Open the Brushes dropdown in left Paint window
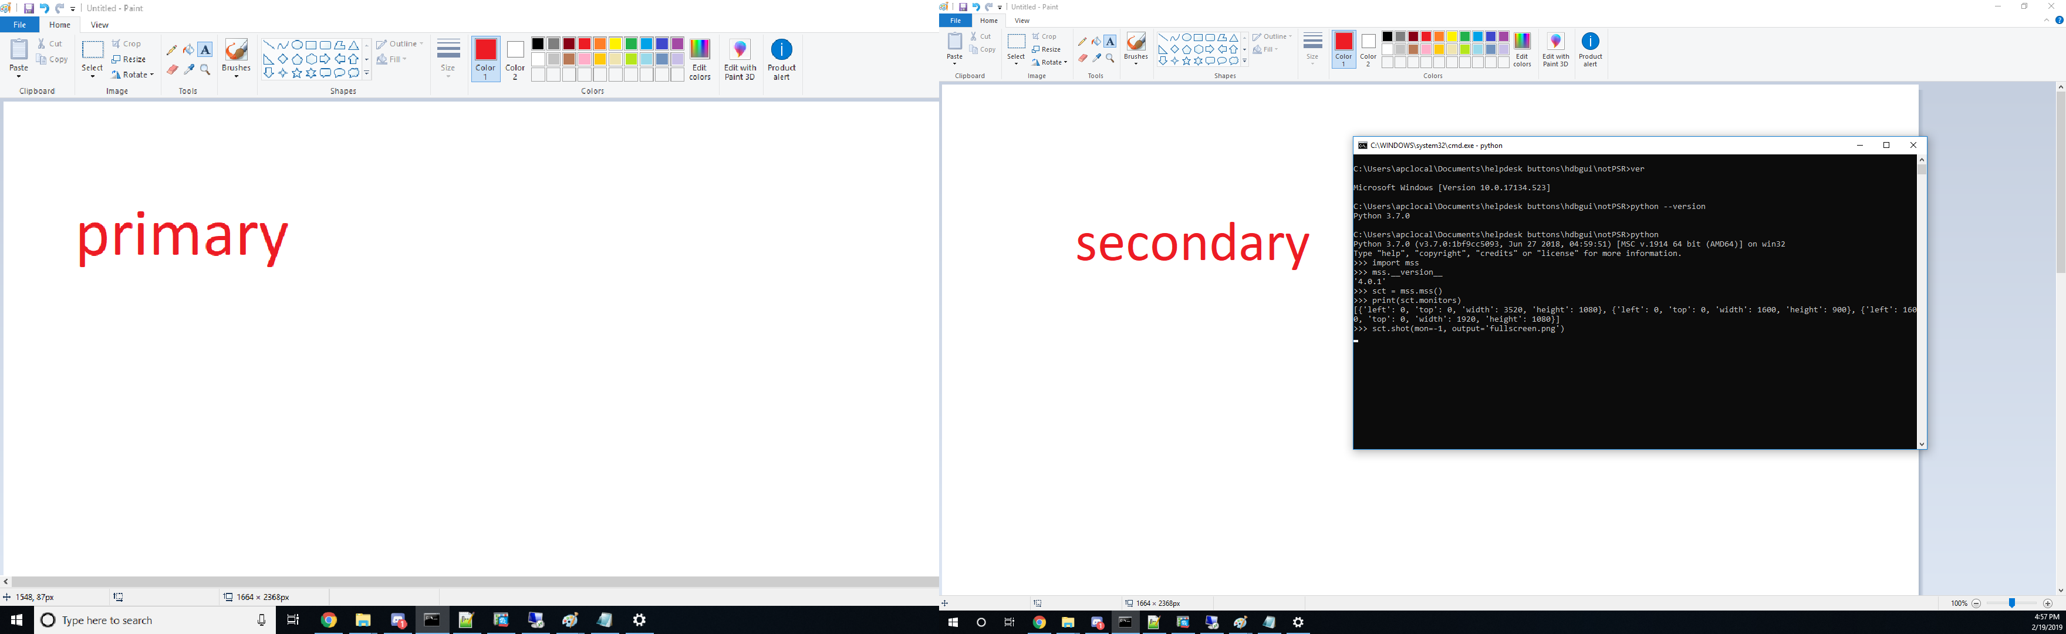 (236, 76)
